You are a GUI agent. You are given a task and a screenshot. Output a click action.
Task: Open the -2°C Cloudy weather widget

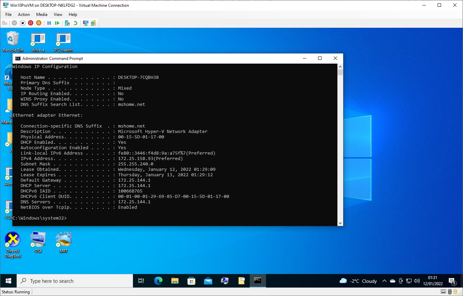(x=358, y=281)
